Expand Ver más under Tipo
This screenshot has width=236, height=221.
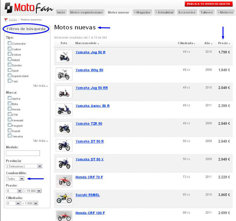tap(41, 86)
